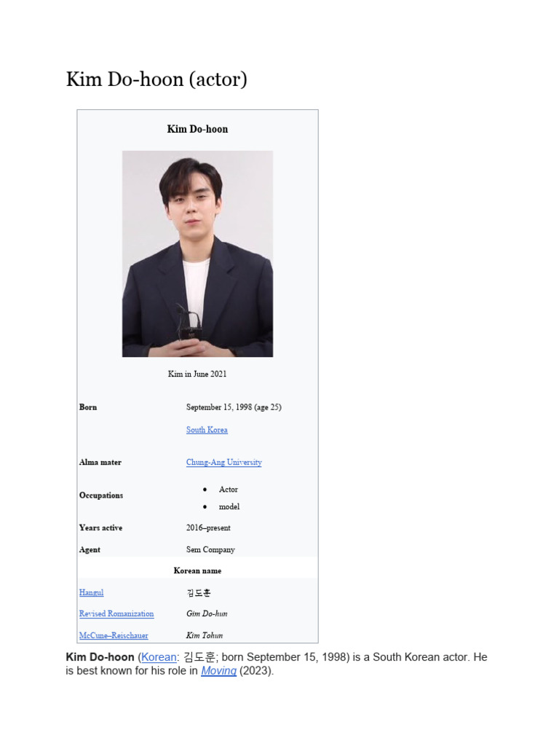Click the portrait photo of Kim Do-hoon
The height and width of the screenshot is (746, 559).
coord(198,254)
